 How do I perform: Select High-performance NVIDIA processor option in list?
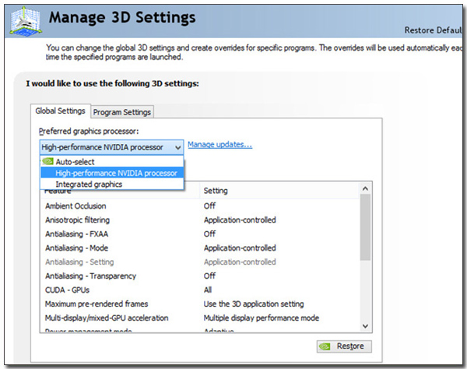coord(111,173)
